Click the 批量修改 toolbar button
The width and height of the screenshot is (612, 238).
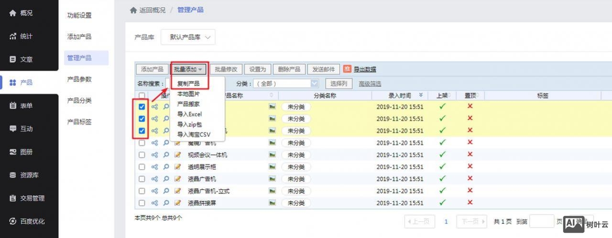[x=226, y=69]
